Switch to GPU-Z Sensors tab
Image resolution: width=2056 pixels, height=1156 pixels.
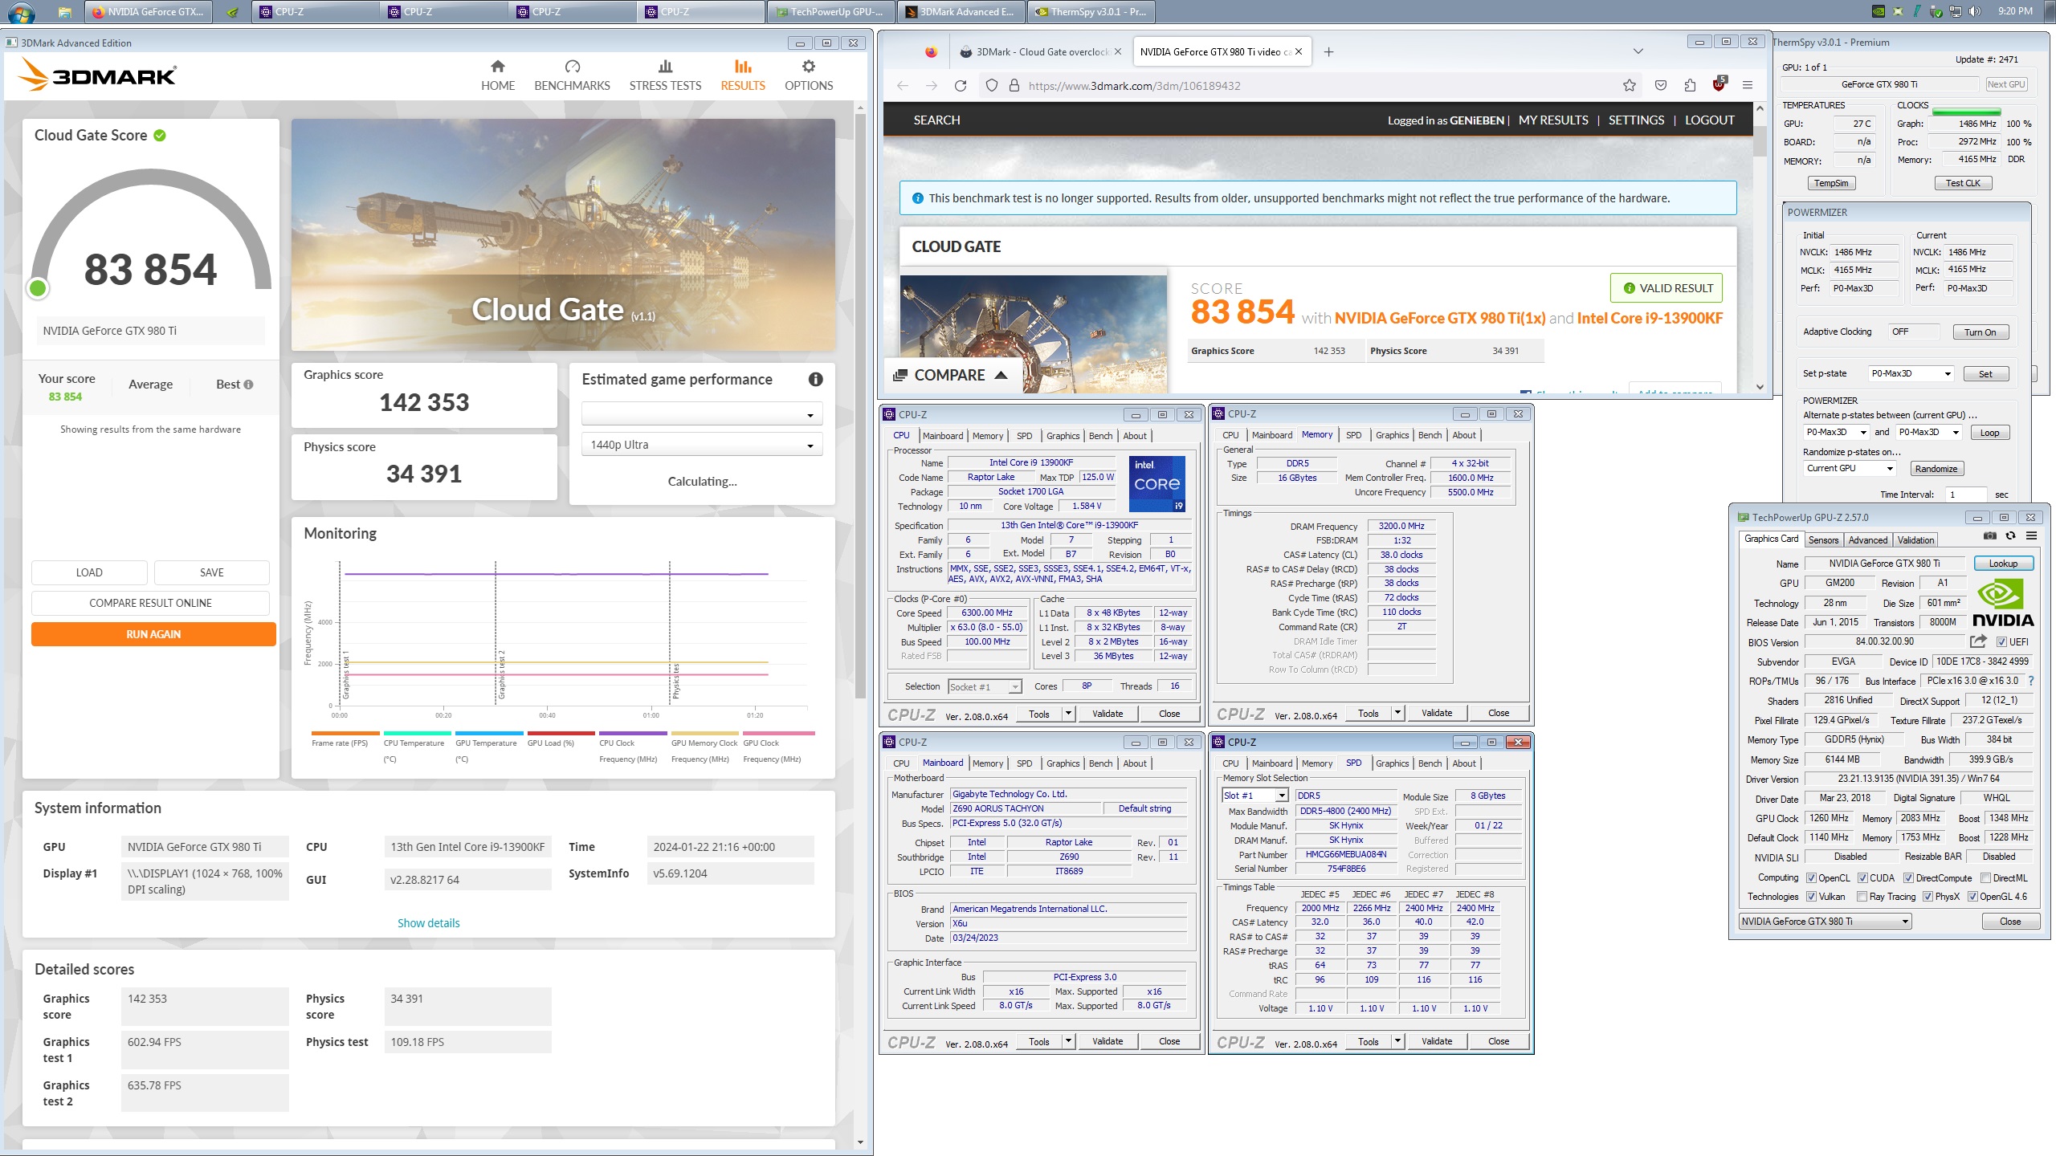pyautogui.click(x=1823, y=540)
